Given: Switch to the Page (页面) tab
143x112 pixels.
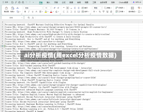Looking at the screenshot, I should pos(56,2).
